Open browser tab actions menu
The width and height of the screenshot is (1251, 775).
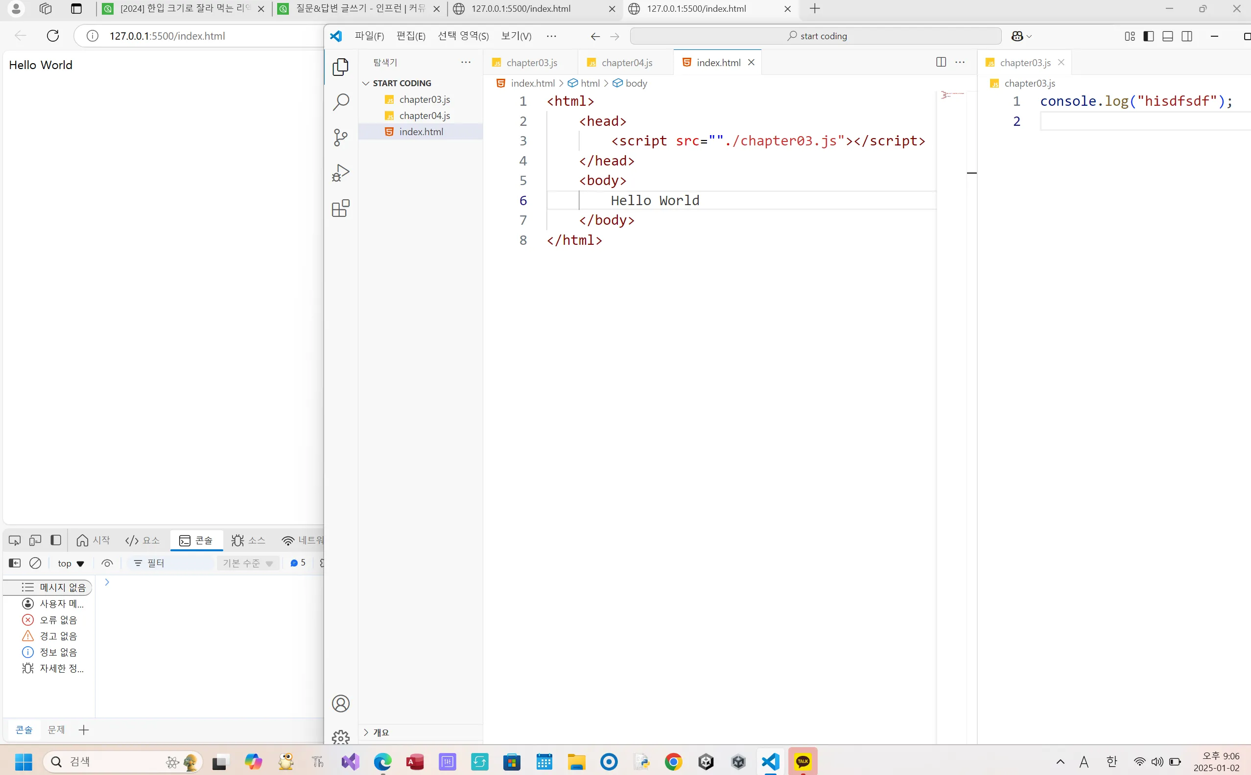[x=76, y=8]
